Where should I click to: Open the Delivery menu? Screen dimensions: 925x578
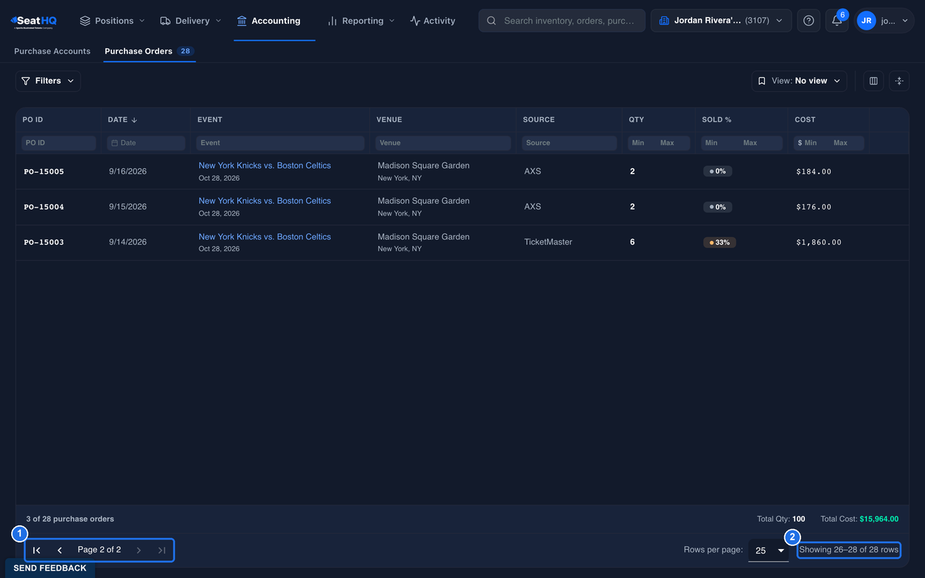[190, 21]
